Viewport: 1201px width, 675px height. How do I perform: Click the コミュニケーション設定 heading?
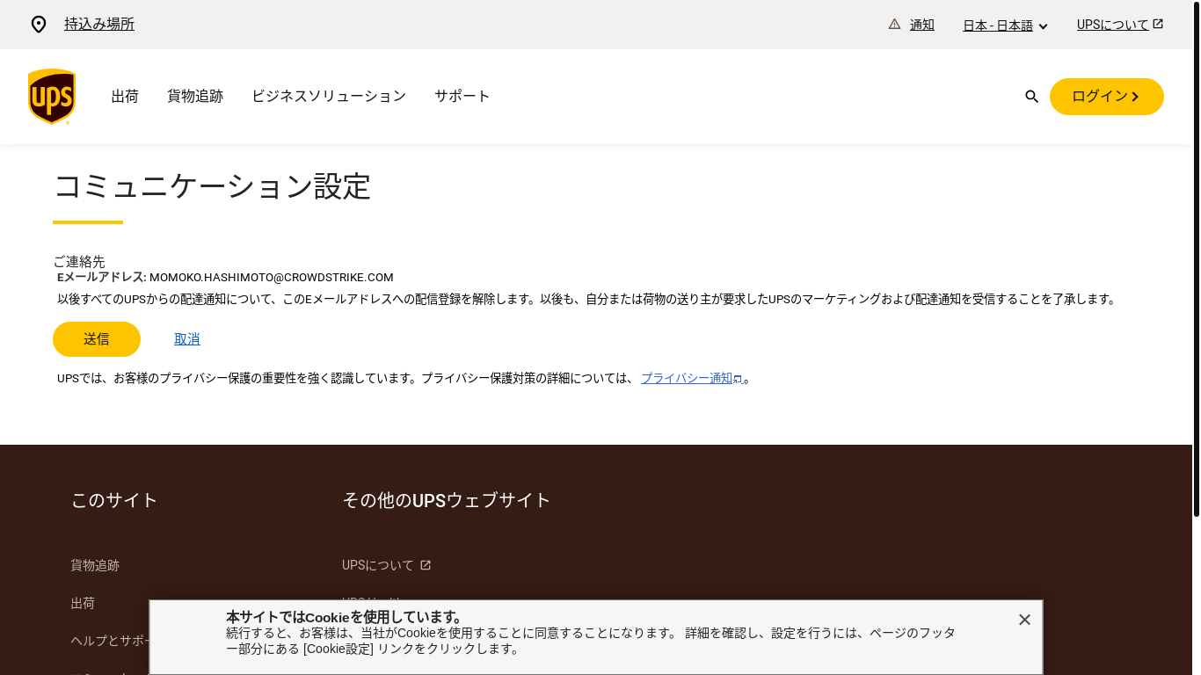click(x=212, y=187)
